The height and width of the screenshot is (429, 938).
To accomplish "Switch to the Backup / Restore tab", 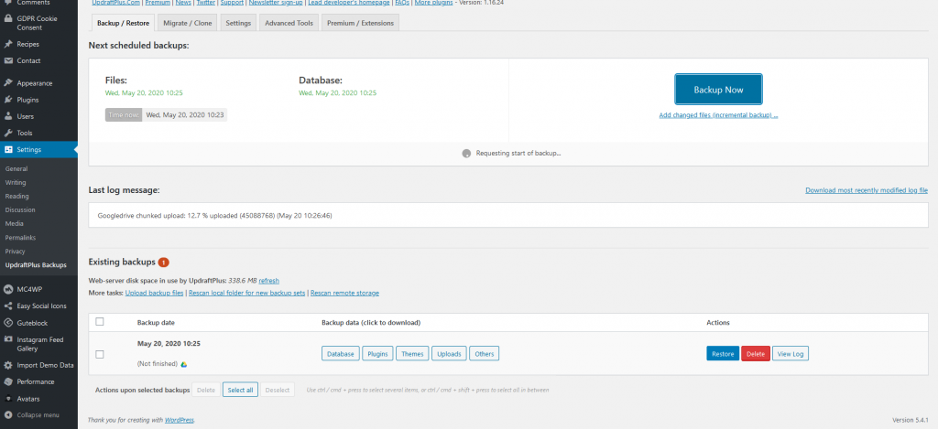I will pos(124,23).
